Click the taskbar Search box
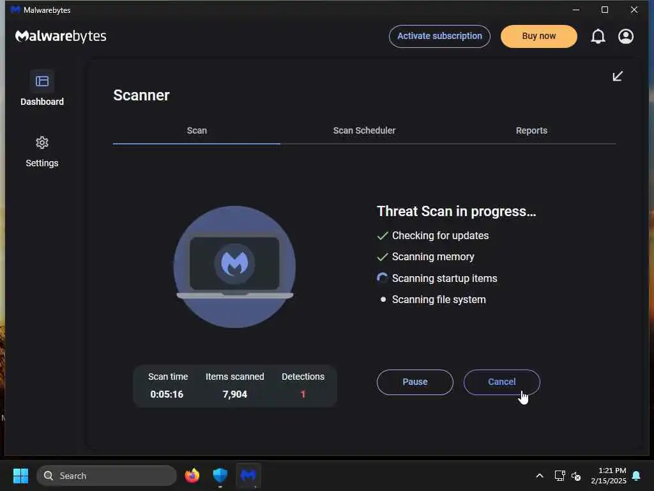654x491 pixels. [x=107, y=476]
